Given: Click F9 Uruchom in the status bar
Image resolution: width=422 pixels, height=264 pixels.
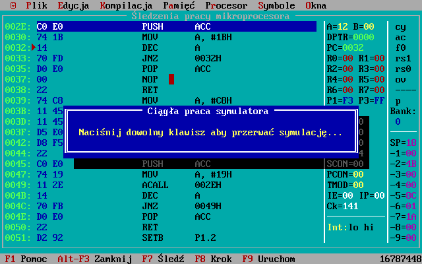Looking at the screenshot, I should tap(268, 259).
